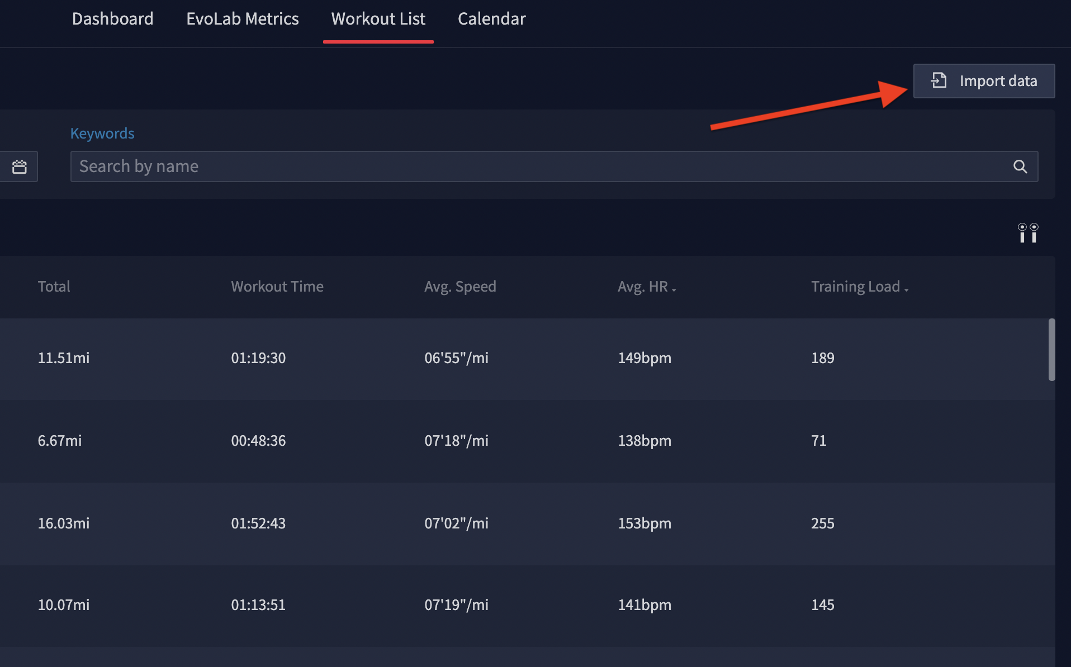Click the Import data button

coord(983,81)
